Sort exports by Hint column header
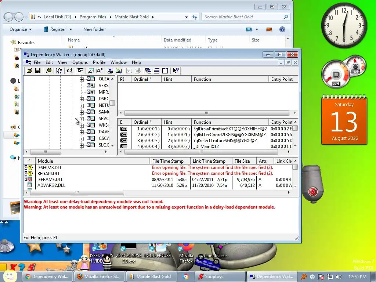 pyautogui.click(x=176, y=122)
